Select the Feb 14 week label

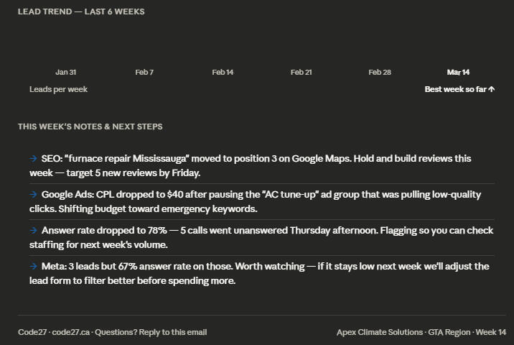click(x=223, y=72)
